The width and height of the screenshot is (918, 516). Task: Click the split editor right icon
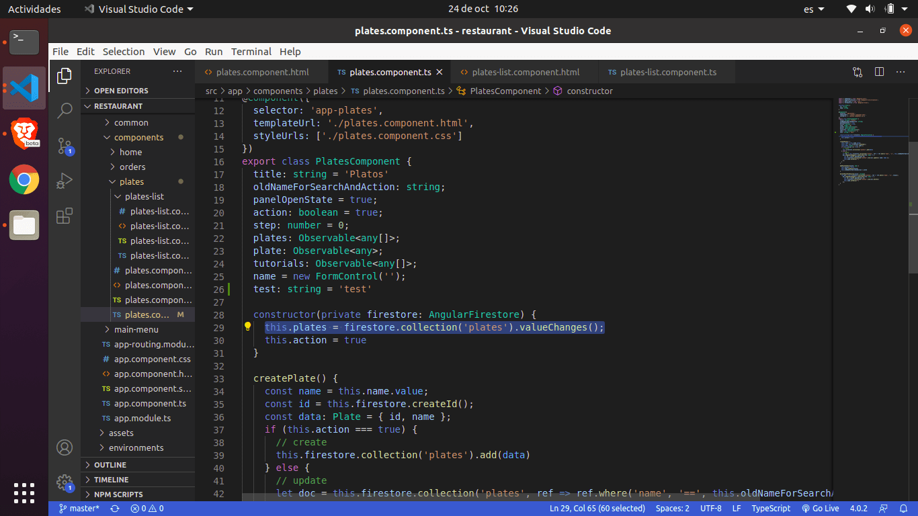point(879,72)
